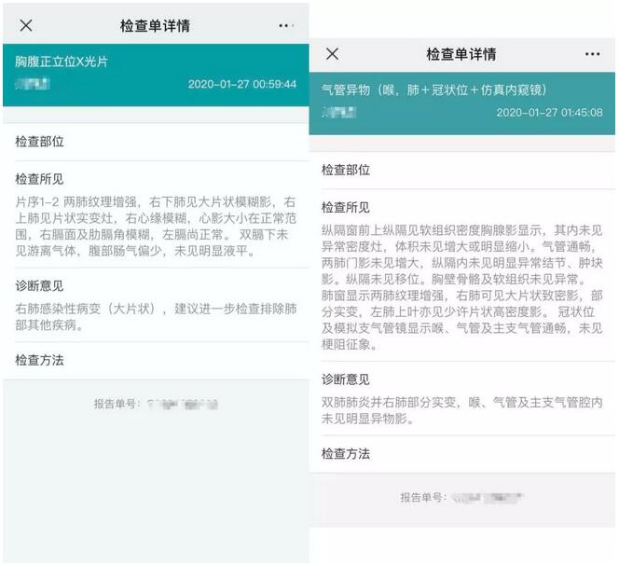The height and width of the screenshot is (565, 619).
Task: Tap 检查所见 heading in left report
Action: pos(39,179)
